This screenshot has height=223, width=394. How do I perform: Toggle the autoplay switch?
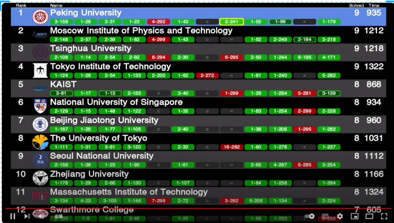[x=309, y=216]
